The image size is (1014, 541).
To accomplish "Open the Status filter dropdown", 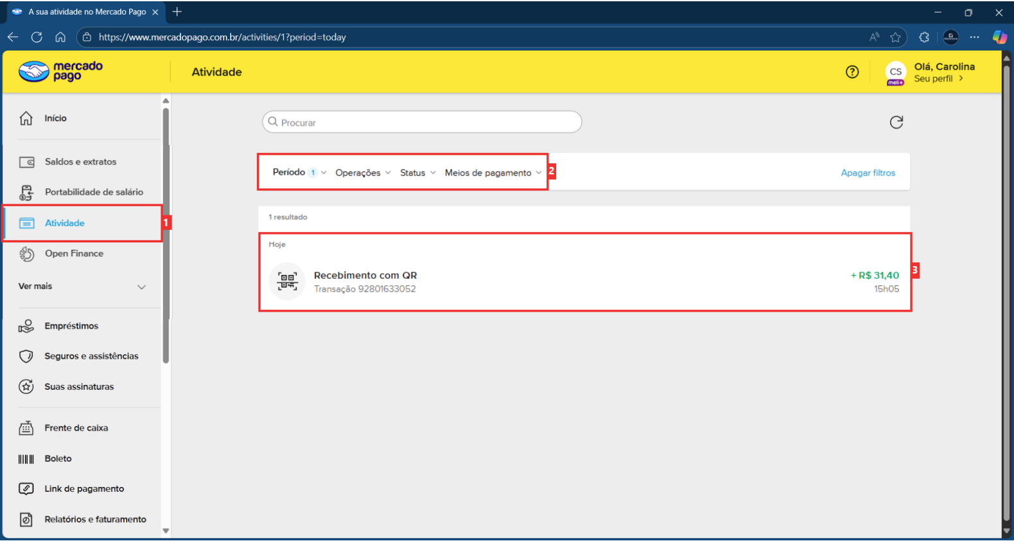I will (417, 173).
